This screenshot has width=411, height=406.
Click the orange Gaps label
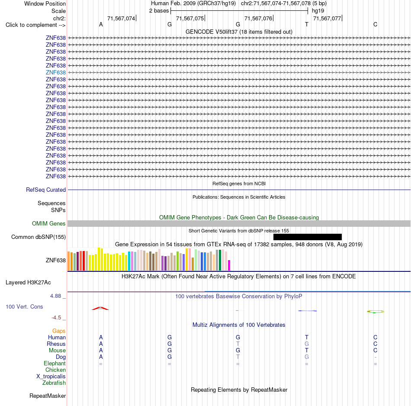tap(59, 331)
